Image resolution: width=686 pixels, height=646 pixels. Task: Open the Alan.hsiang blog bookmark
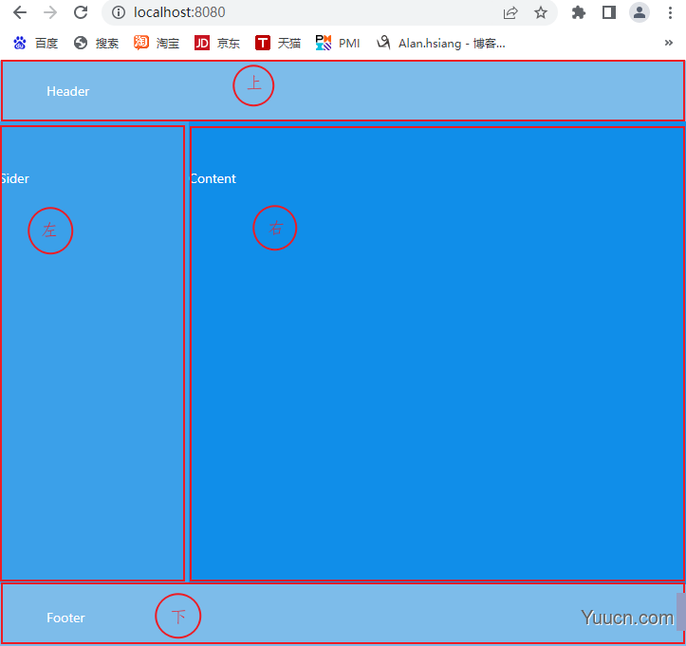441,43
